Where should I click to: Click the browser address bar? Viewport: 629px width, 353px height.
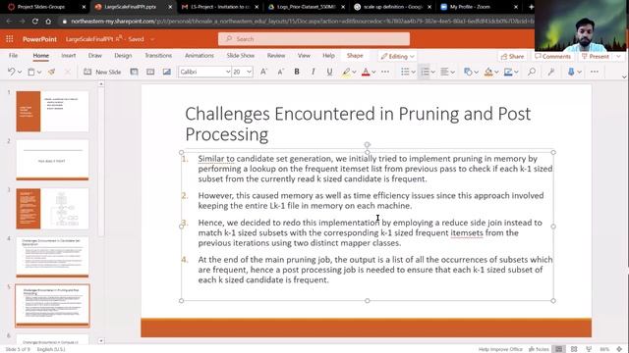coord(297,22)
